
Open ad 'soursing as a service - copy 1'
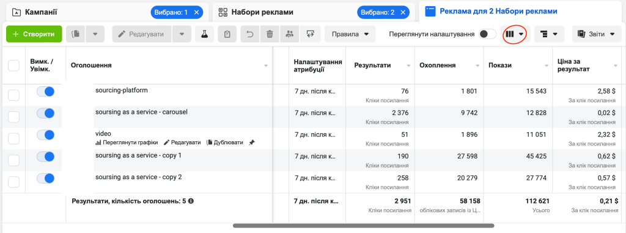pyautogui.click(x=138, y=155)
